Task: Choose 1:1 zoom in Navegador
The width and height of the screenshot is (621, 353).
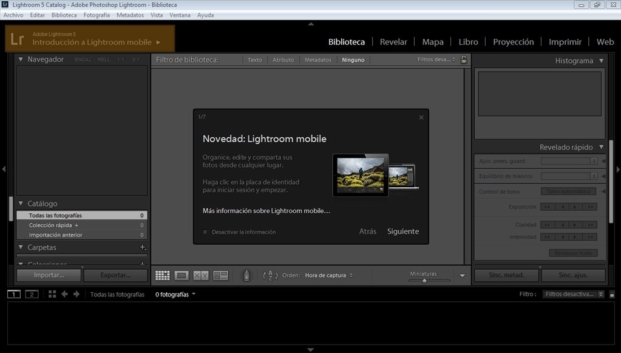Action: 121,60
